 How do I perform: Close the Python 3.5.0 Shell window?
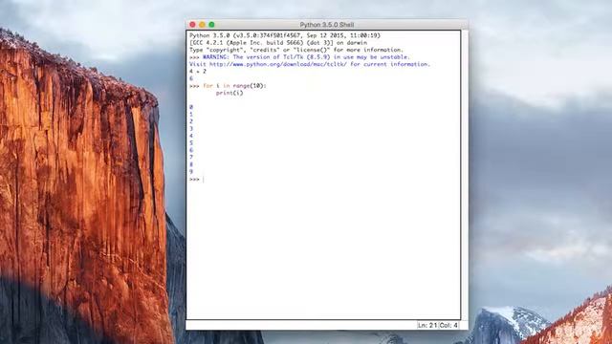click(x=192, y=25)
